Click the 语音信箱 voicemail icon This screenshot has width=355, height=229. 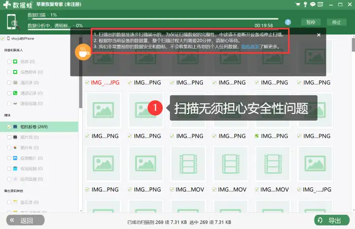tap(15, 103)
